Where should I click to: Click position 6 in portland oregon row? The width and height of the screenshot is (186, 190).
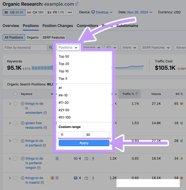point(93,159)
